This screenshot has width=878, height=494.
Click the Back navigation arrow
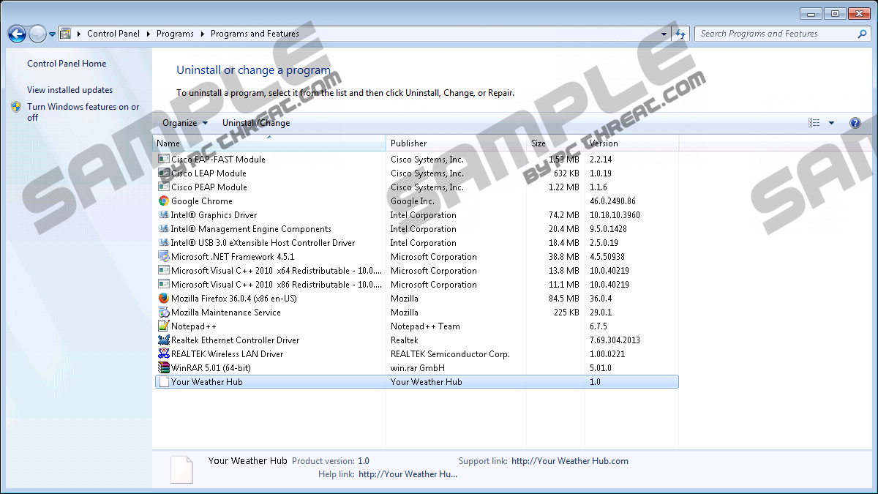[17, 34]
